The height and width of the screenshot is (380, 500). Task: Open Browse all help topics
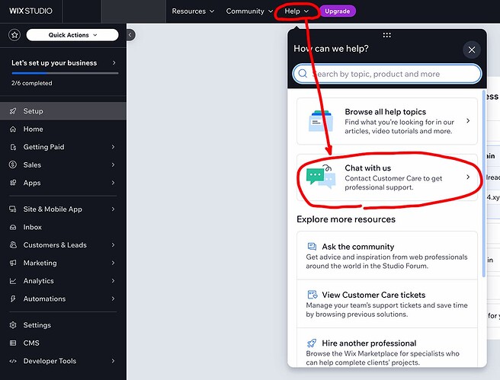point(386,121)
